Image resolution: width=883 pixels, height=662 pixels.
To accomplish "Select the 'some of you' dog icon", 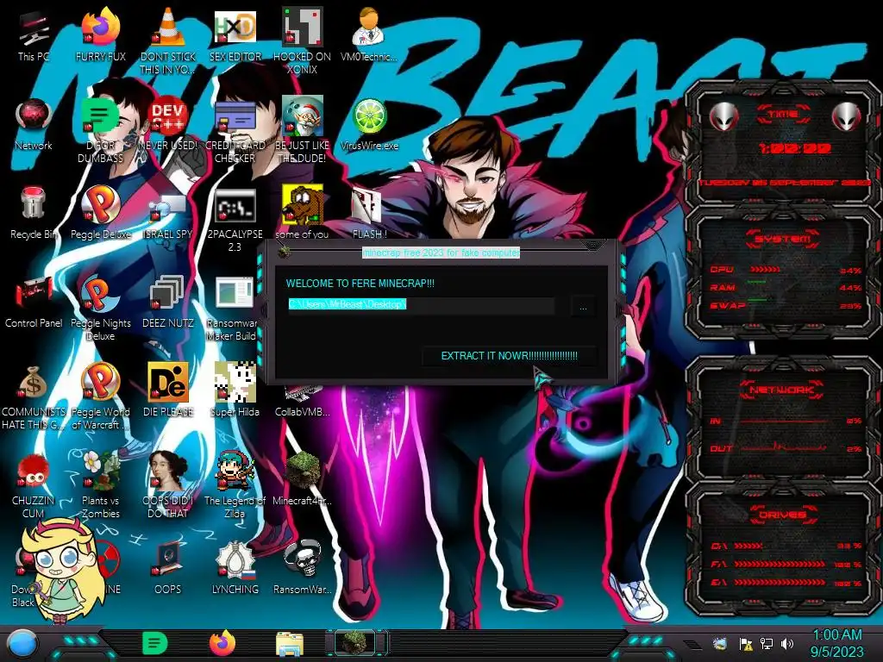I will pyautogui.click(x=303, y=213).
